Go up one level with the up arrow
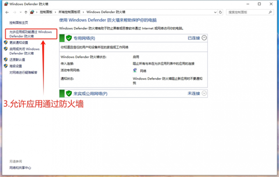 point(26,12)
